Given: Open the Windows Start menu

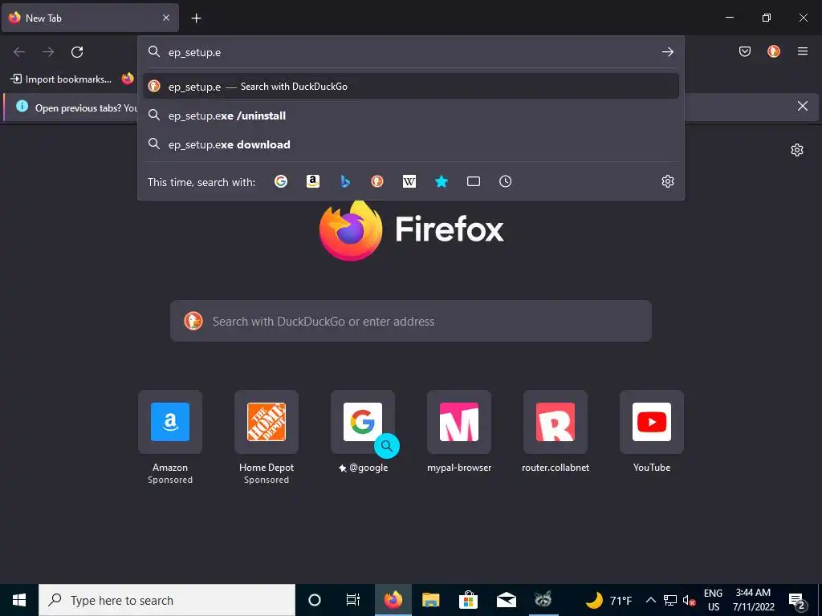Looking at the screenshot, I should click(x=19, y=600).
